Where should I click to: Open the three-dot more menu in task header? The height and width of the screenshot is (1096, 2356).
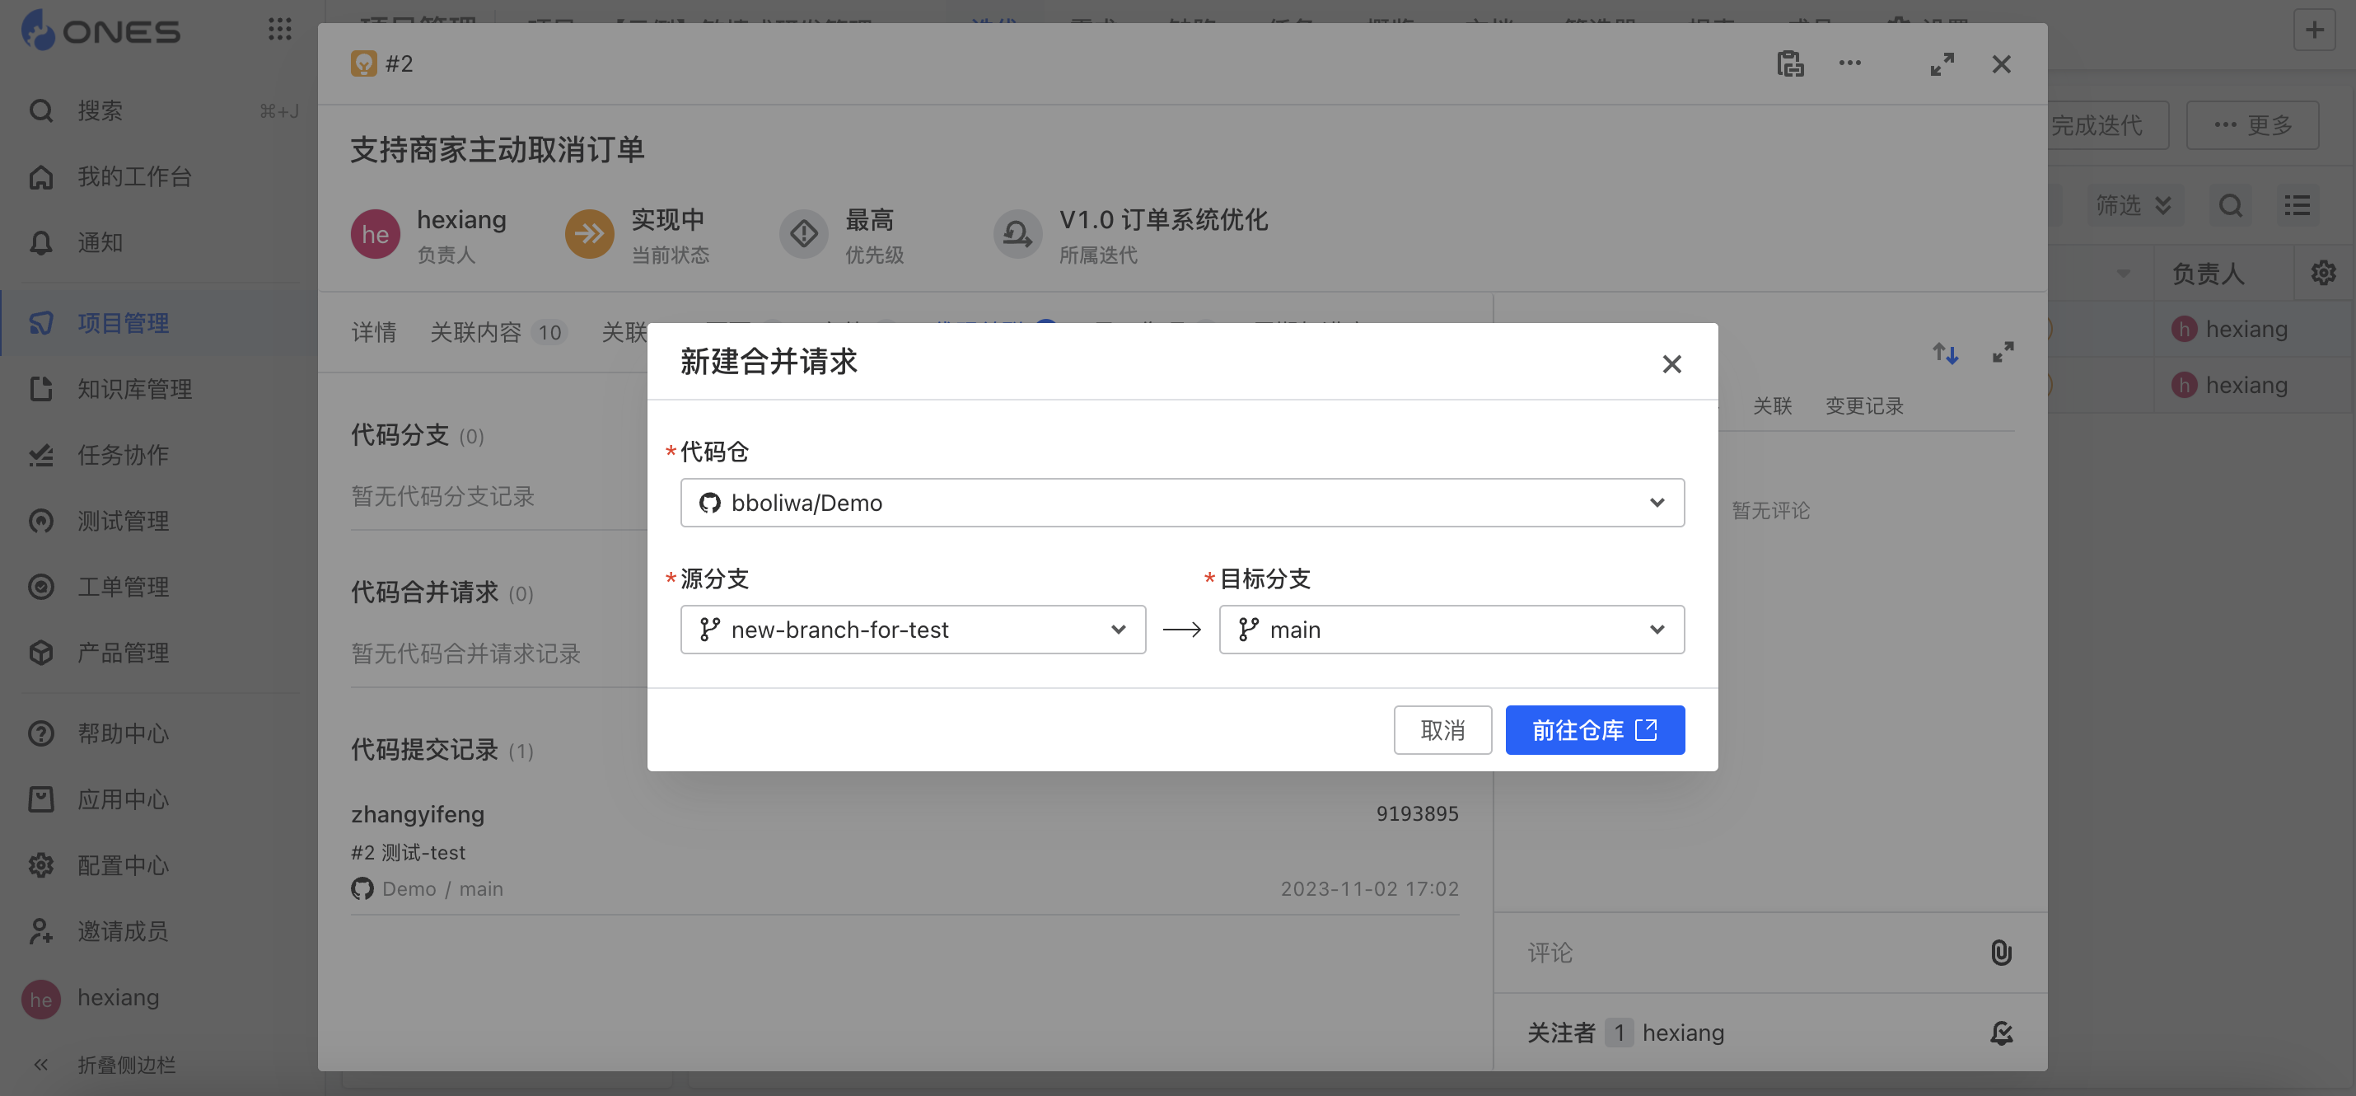point(1849,63)
